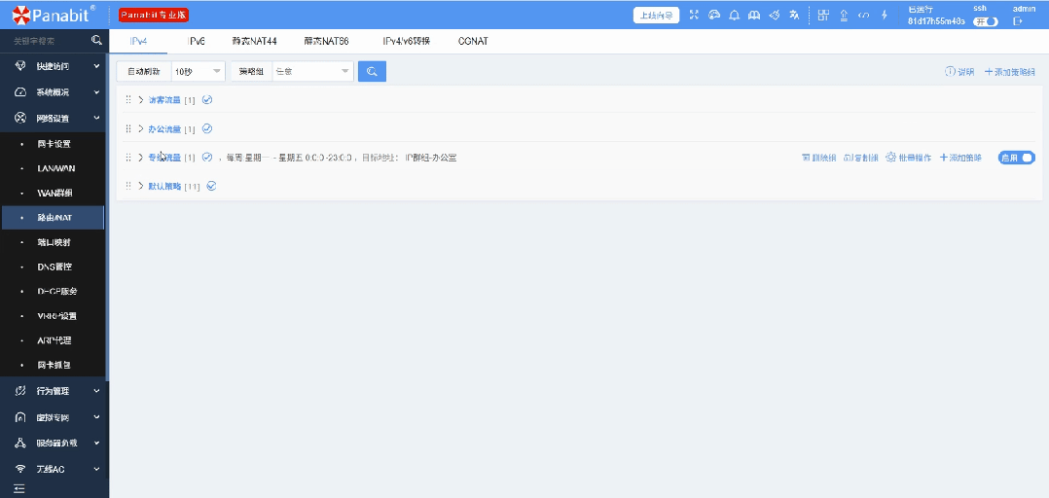Image resolution: width=1049 pixels, height=498 pixels.
Task: Click the blue search button
Action: click(372, 71)
